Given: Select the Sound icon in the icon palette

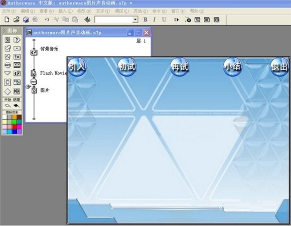Looking at the screenshot, I should (17, 73).
